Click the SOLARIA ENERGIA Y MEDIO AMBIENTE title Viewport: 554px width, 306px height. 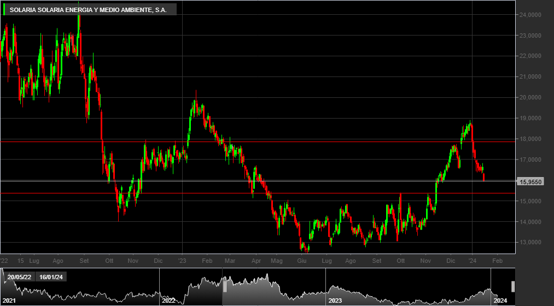(88, 10)
